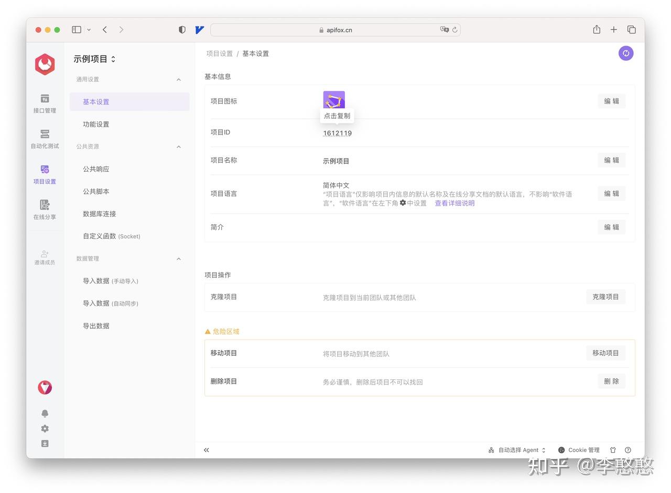This screenshot has height=493, width=671.
Task: Click the purple sync icon at top right
Action: [626, 53]
